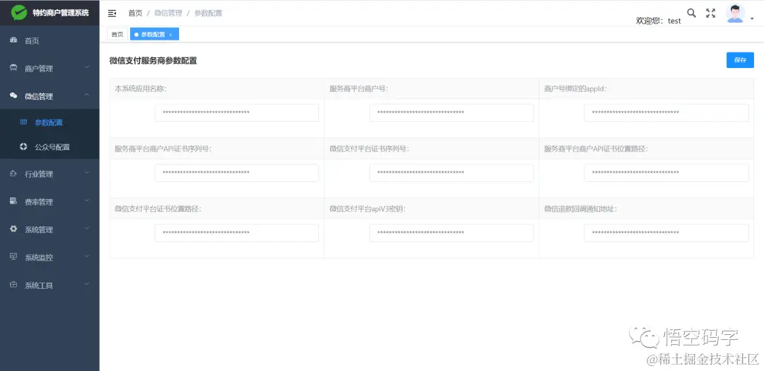
Task: Open search via magnifier icon
Action: click(691, 13)
